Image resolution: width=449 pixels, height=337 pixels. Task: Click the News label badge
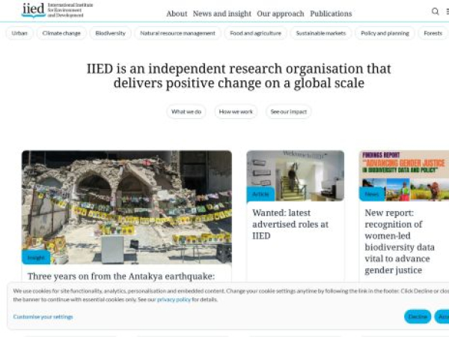pos(372,194)
